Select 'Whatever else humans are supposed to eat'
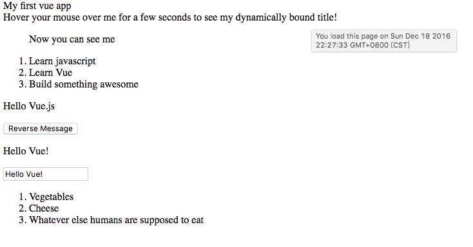473x247 pixels. [x=116, y=220]
